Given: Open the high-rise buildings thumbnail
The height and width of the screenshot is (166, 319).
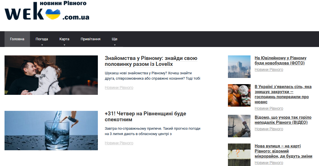Looking at the screenshot, I should point(239,67).
